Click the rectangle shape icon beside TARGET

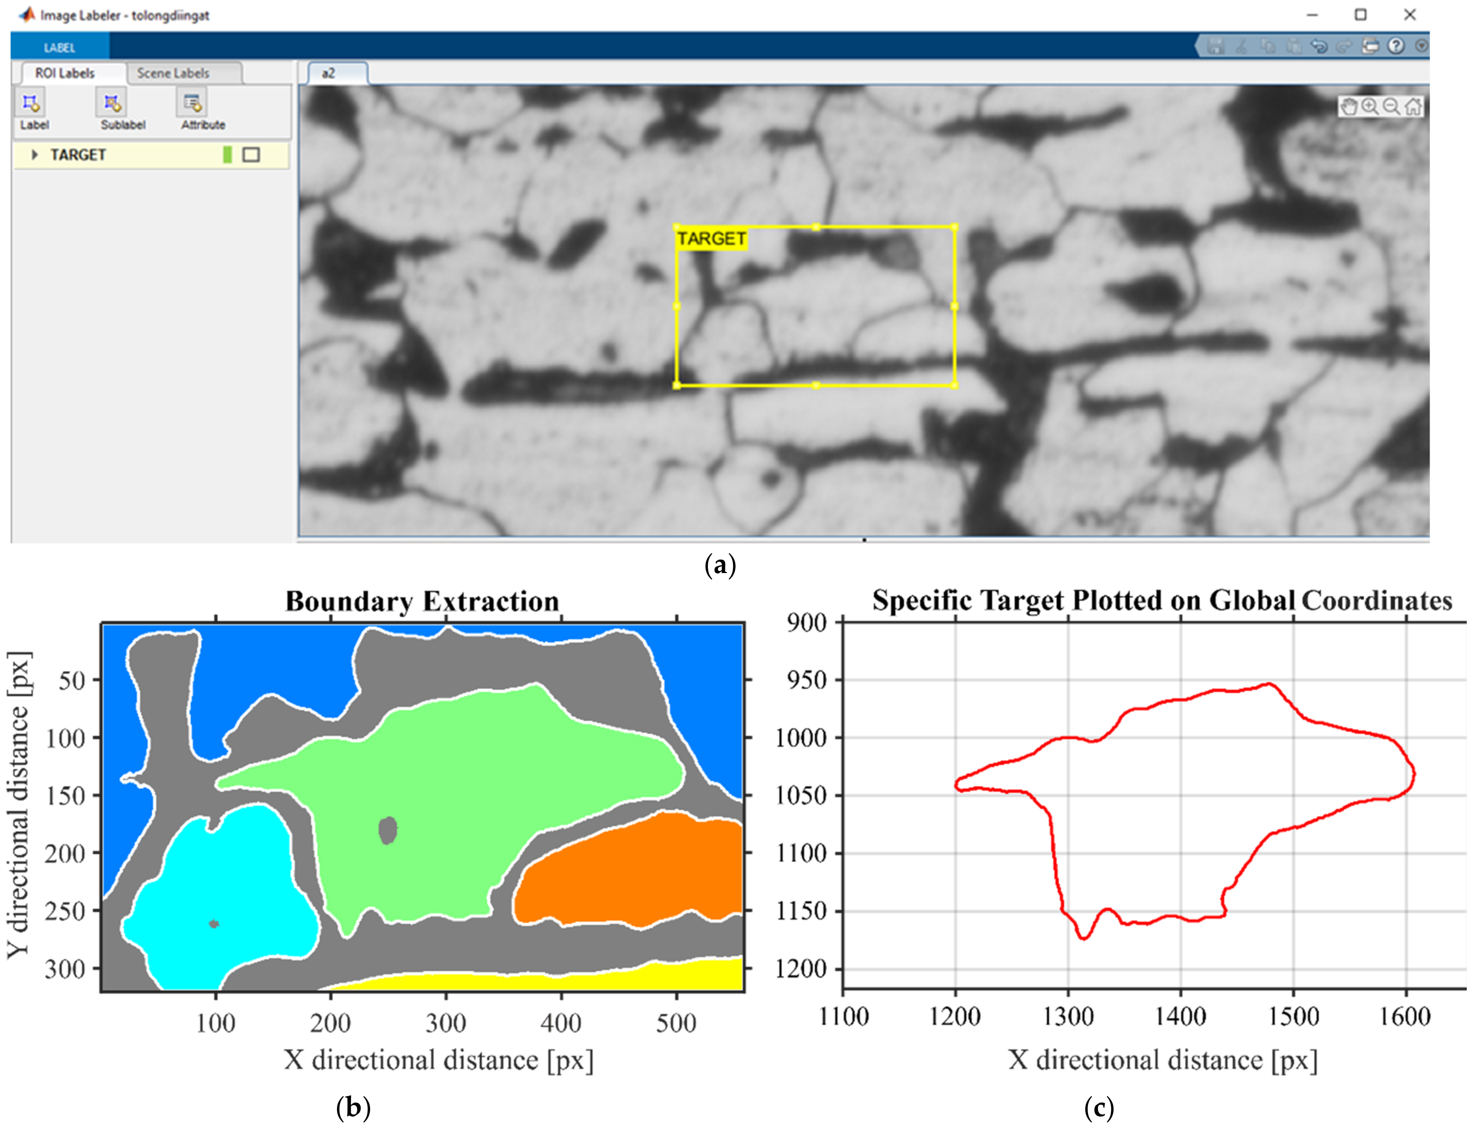[251, 155]
